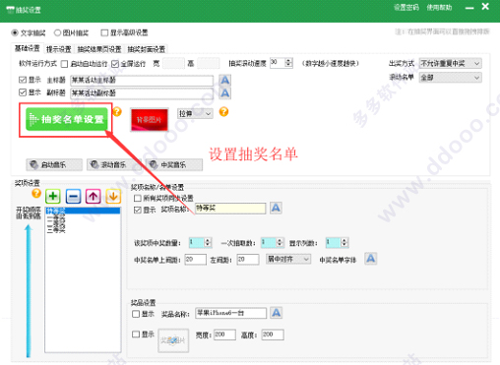Toggle 显示 checkbox for 主标题
The width and height of the screenshot is (500, 365).
coord(23,80)
